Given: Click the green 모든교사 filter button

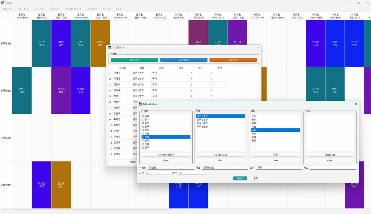Looking at the screenshot, I should (x=134, y=60).
